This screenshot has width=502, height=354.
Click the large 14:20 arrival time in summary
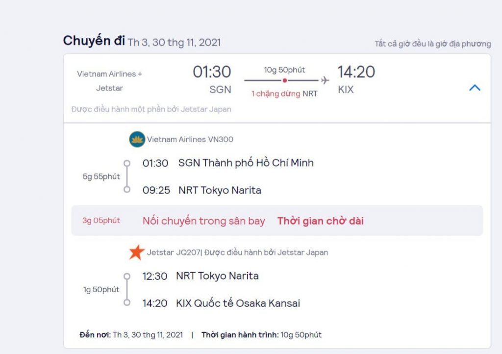[356, 72]
